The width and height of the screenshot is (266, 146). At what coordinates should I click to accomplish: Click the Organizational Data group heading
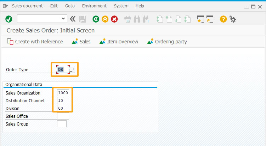[x=24, y=85]
